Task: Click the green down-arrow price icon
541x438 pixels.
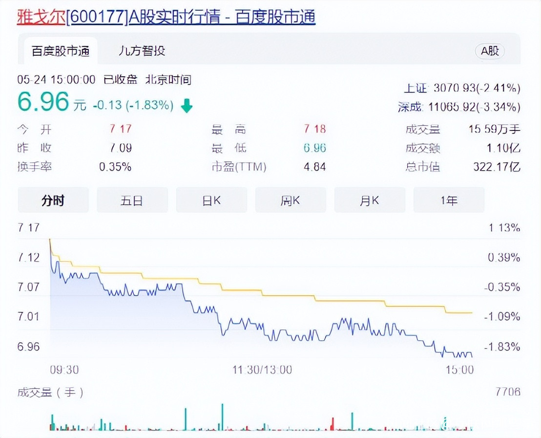Action: [187, 106]
